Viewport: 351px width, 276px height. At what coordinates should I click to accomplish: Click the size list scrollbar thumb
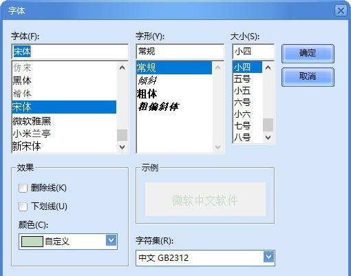pos(268,125)
